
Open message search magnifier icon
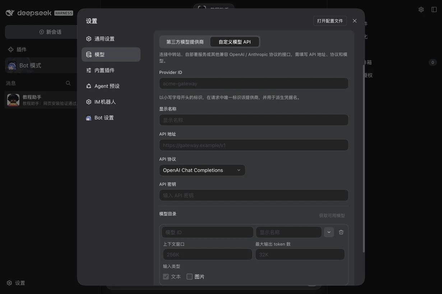68,83
